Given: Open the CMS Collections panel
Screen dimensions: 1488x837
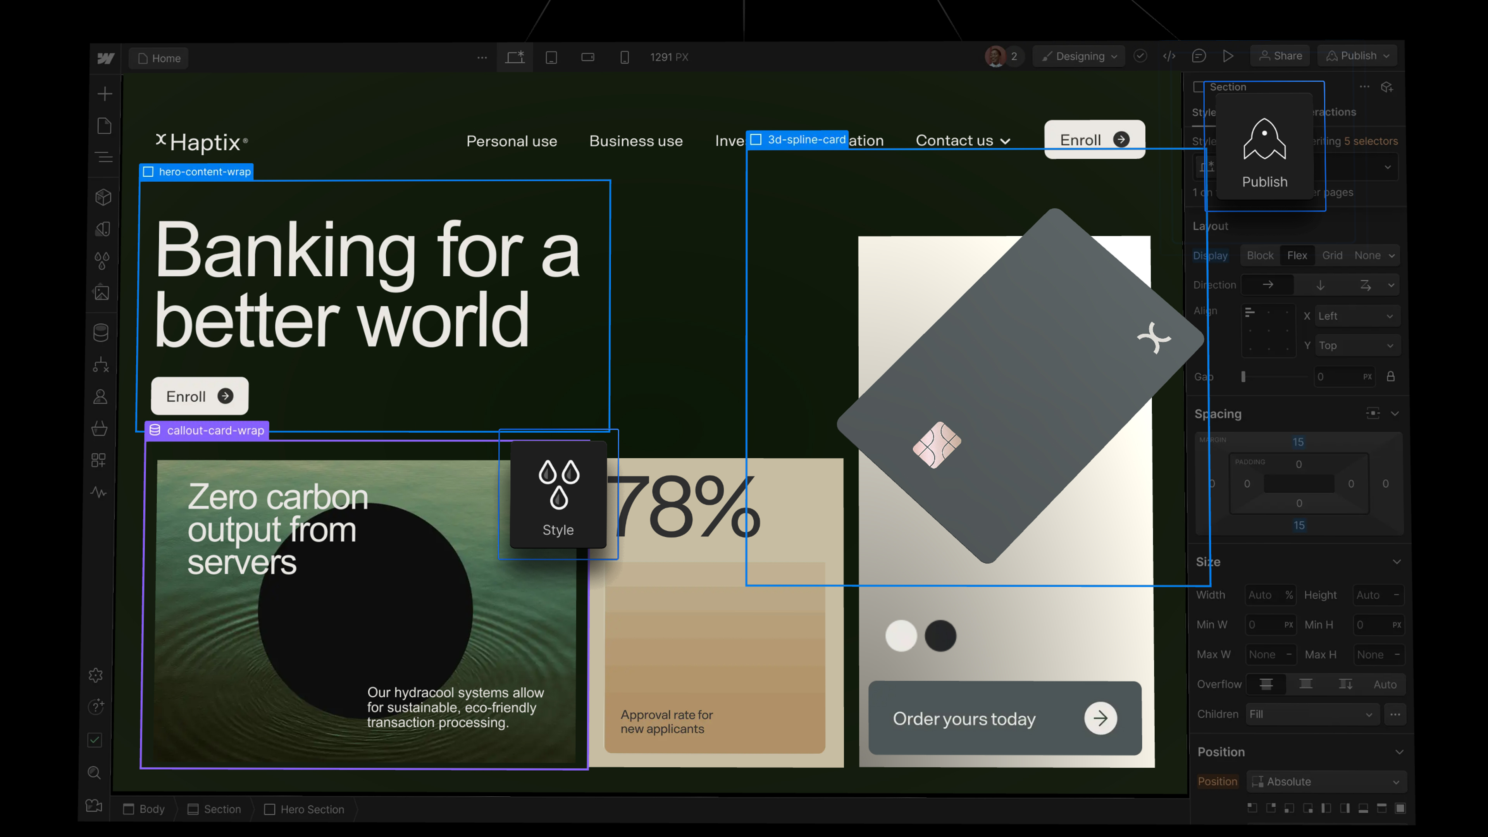Looking at the screenshot, I should click(x=101, y=332).
